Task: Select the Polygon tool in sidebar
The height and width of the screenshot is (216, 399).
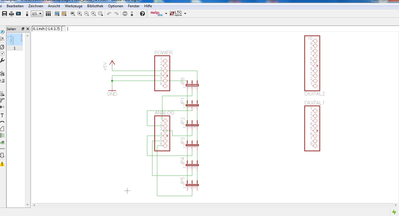Action: coord(2,129)
